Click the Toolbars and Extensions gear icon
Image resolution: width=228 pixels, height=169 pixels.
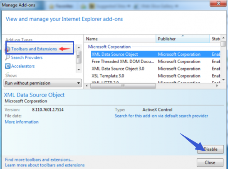click(x=8, y=49)
